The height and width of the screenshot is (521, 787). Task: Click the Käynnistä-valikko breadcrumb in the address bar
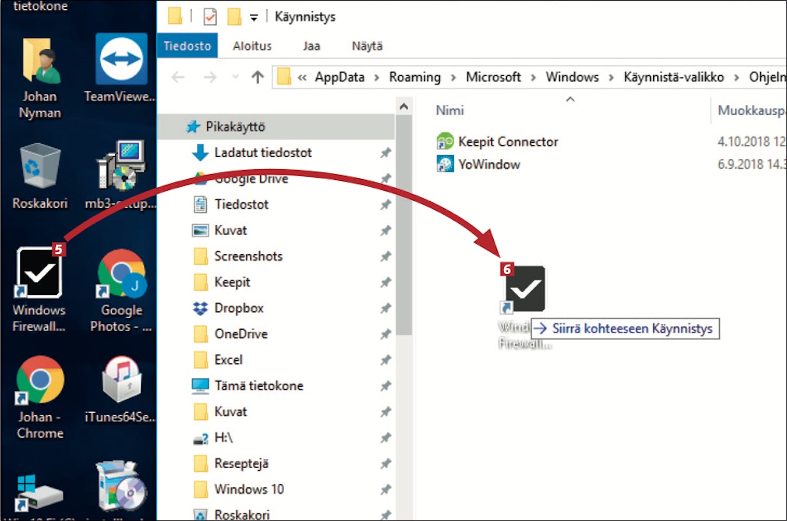(674, 78)
